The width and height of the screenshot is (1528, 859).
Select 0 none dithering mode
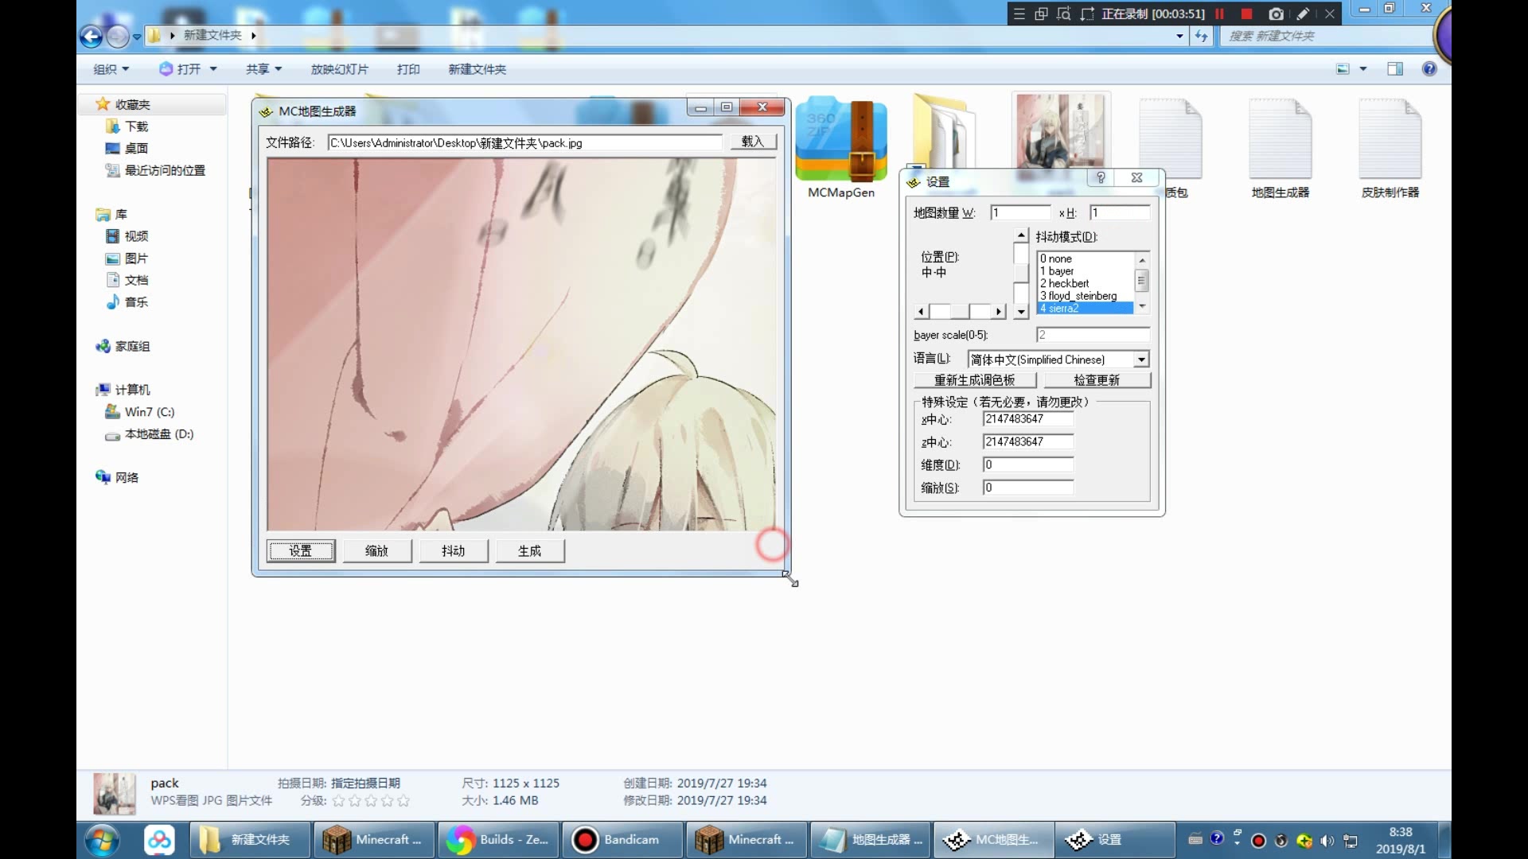click(x=1085, y=258)
